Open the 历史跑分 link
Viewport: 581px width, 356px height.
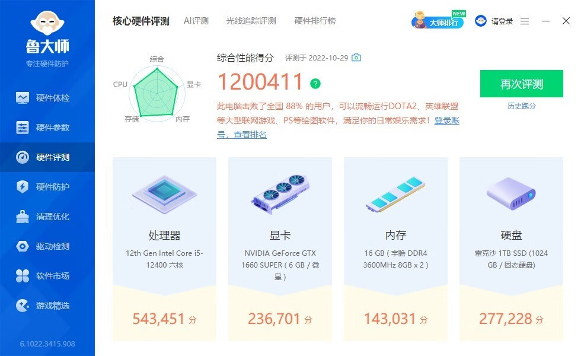(522, 106)
